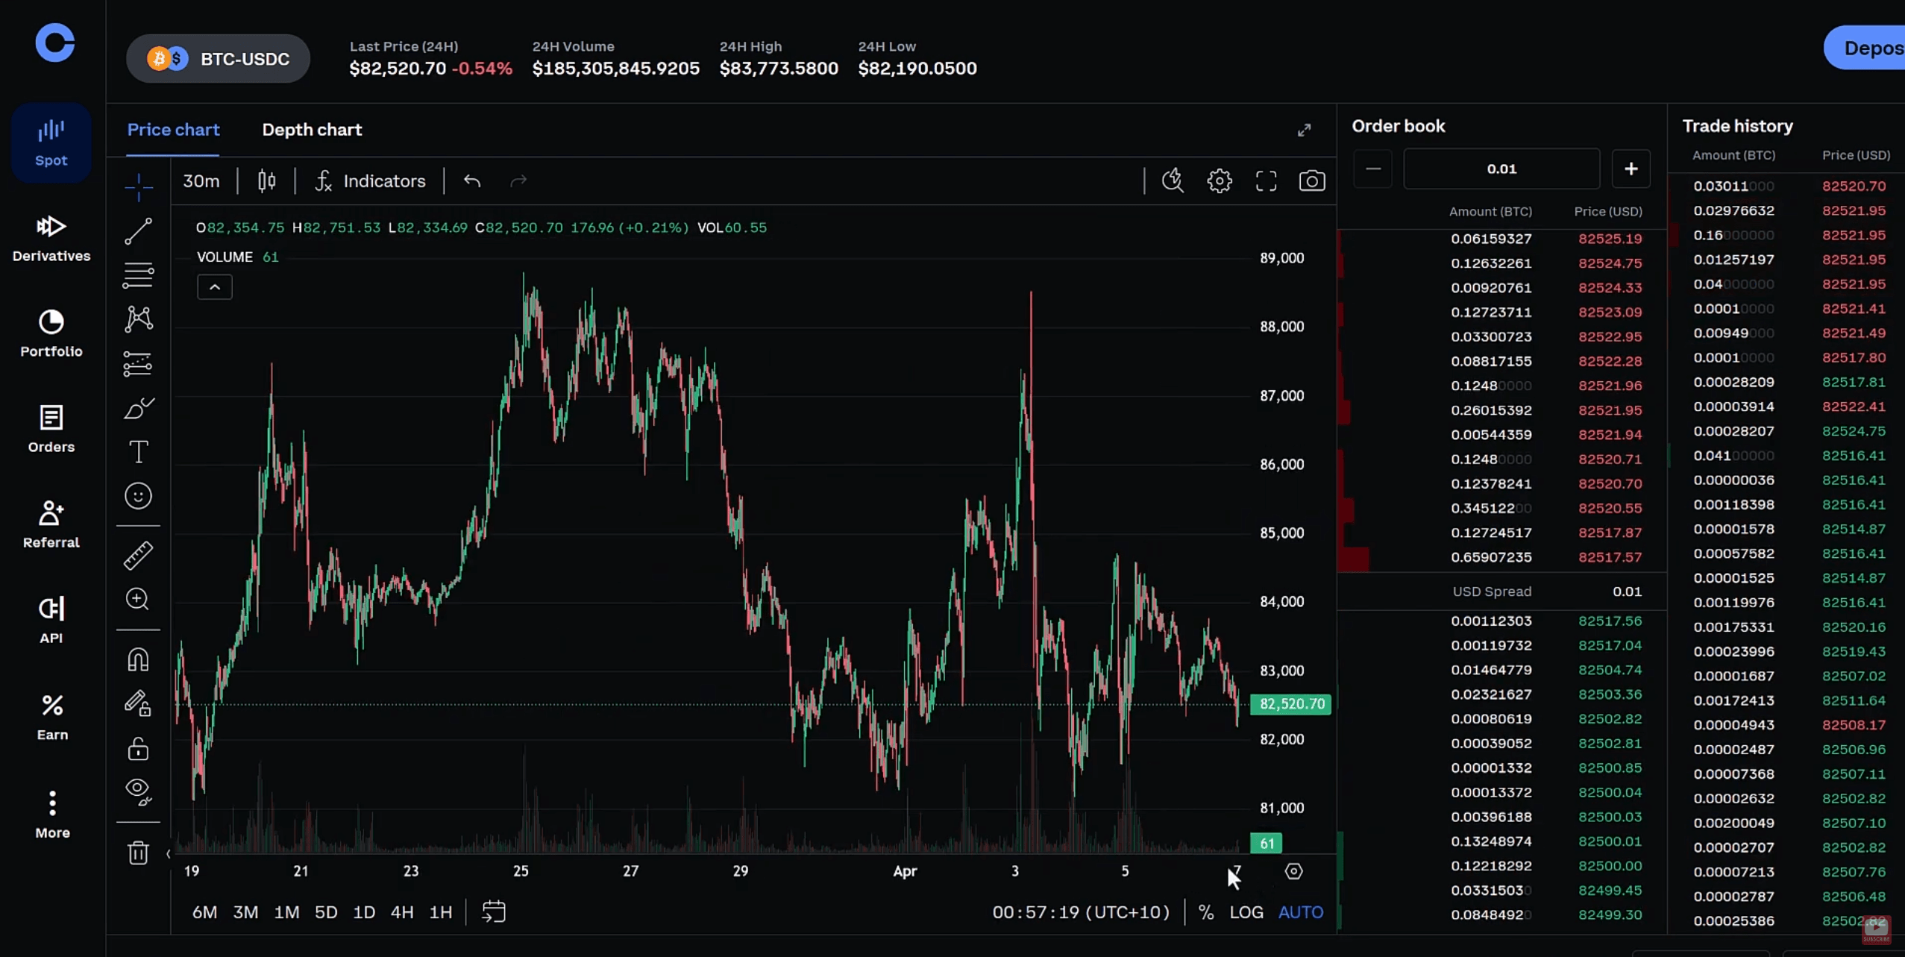
Task: Select the 1D time range
Action: [363, 912]
